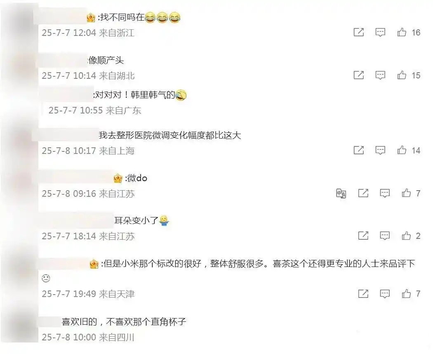Reply to the 耳朵变小了 comment
Screen dimensions: 433x354
point(385,236)
